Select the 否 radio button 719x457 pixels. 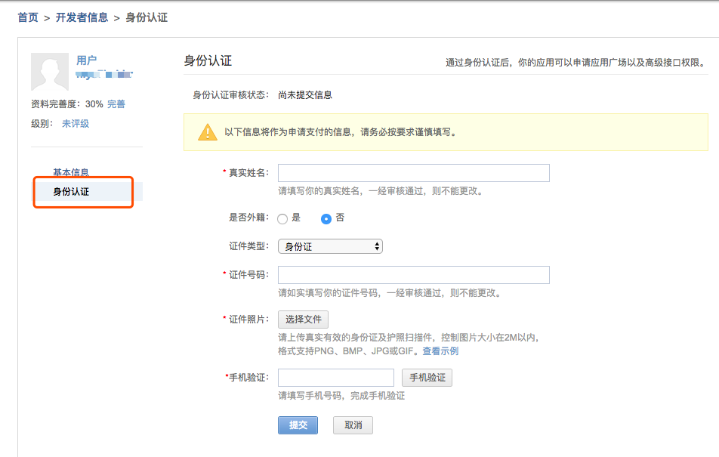click(325, 219)
